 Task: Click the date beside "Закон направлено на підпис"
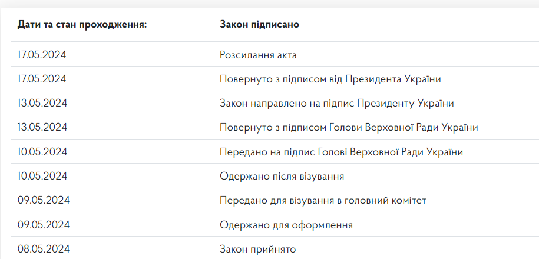tap(42, 103)
